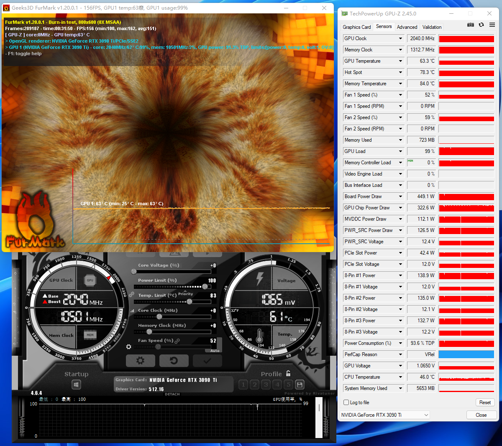Viewport: 502px width, 446px height.
Task: Expand the GPU Load sensor dropdown
Action: (x=400, y=151)
